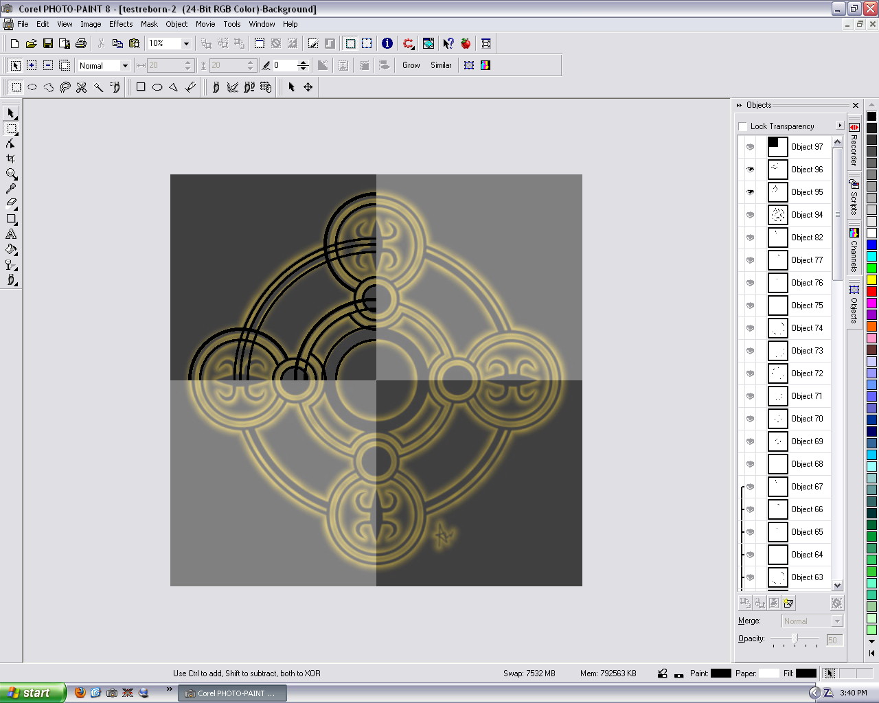The width and height of the screenshot is (879, 703).
Task: Select the Eyedropper tool
Action: click(x=11, y=189)
